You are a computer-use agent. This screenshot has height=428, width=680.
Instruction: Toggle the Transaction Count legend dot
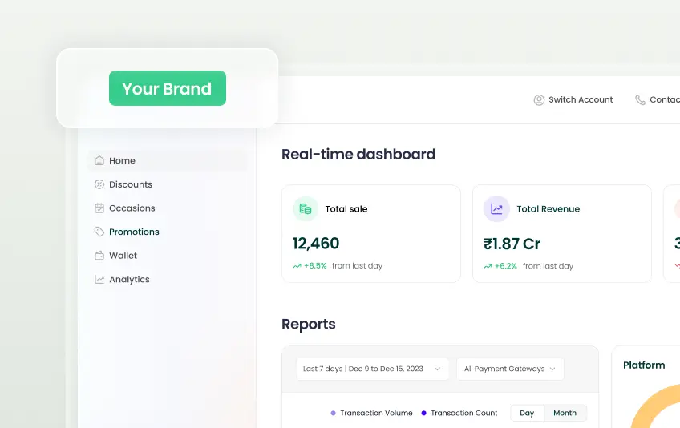tap(423, 413)
